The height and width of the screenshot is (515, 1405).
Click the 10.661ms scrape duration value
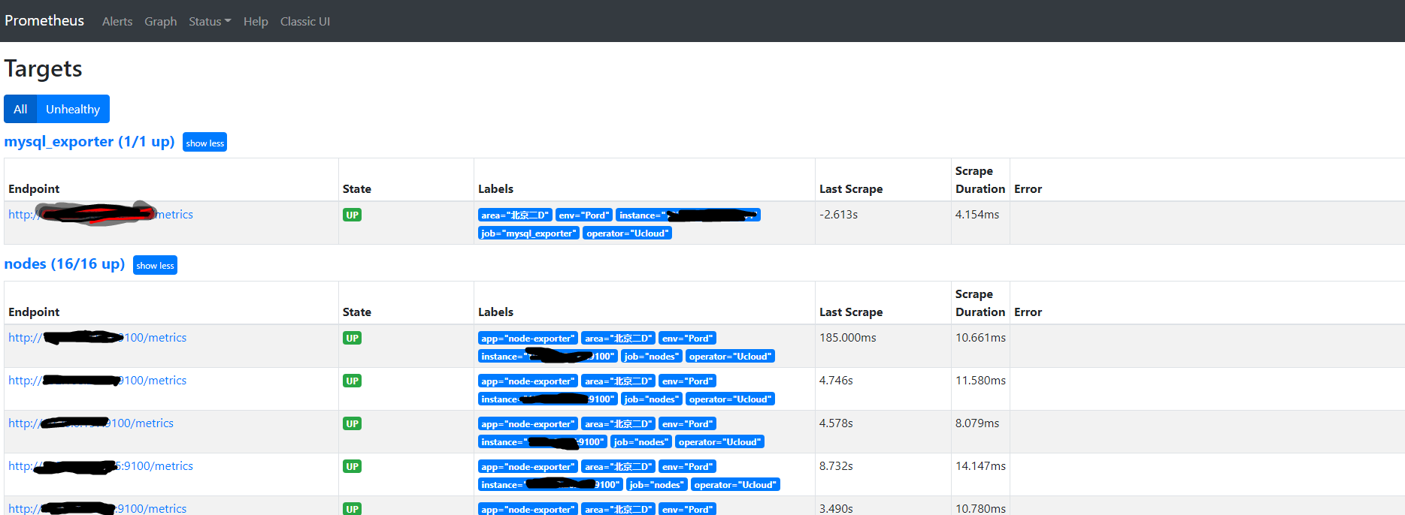coord(980,338)
